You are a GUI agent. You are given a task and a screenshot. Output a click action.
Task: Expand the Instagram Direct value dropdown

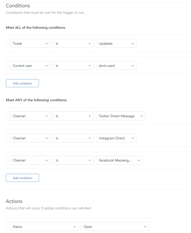[116, 138]
